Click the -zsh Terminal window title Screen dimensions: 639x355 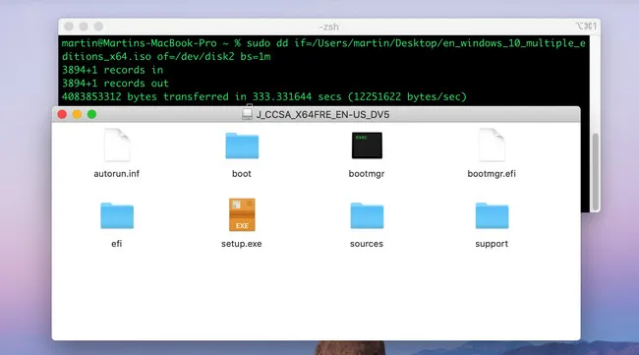click(328, 27)
